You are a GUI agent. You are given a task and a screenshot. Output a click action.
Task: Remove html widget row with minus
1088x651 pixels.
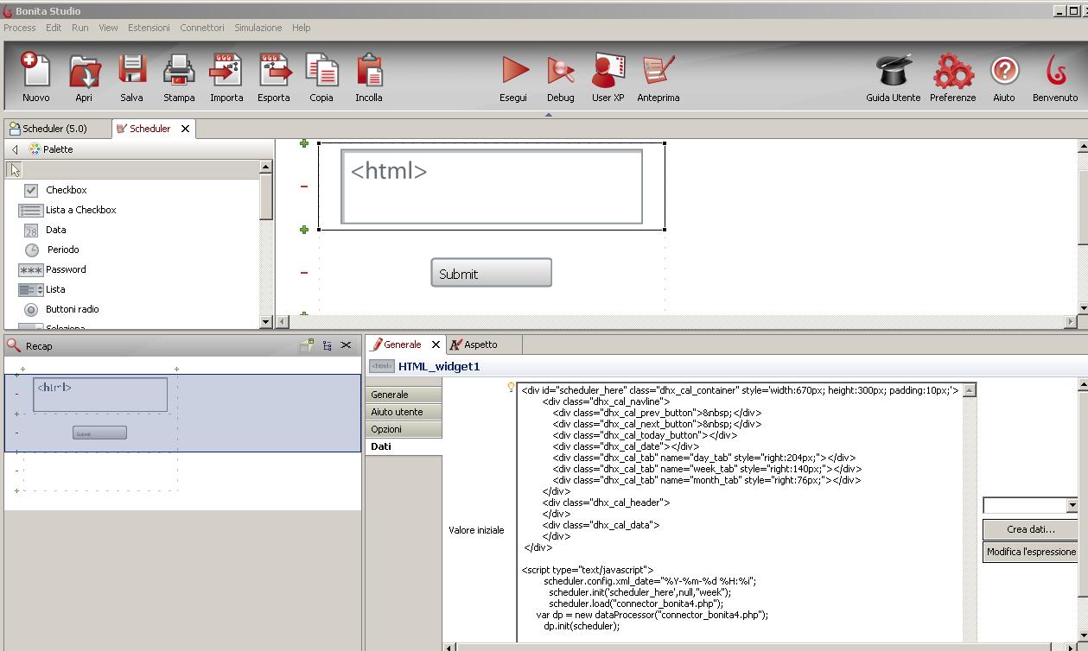[304, 186]
